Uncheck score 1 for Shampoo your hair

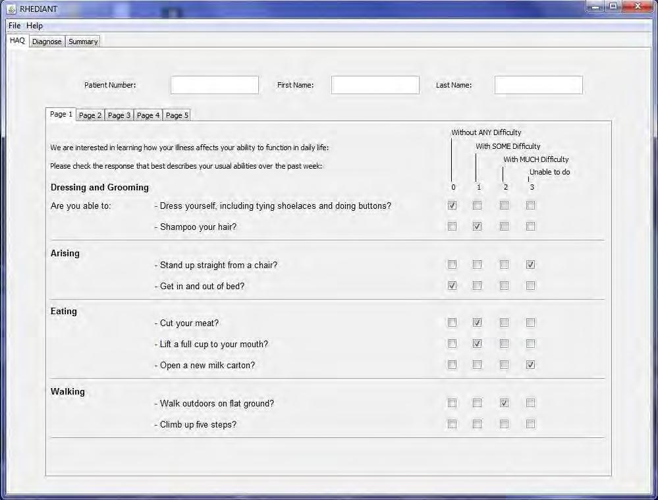(477, 226)
